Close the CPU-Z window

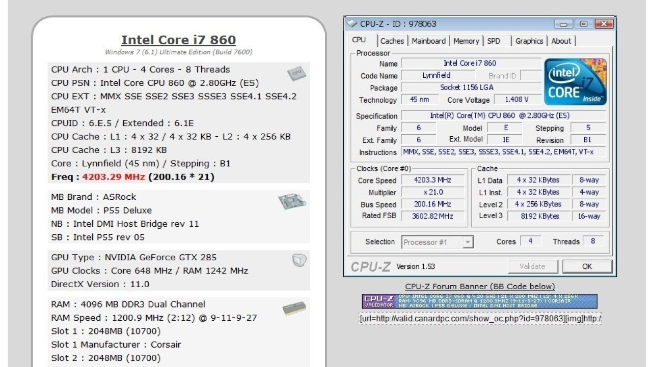coord(604,24)
